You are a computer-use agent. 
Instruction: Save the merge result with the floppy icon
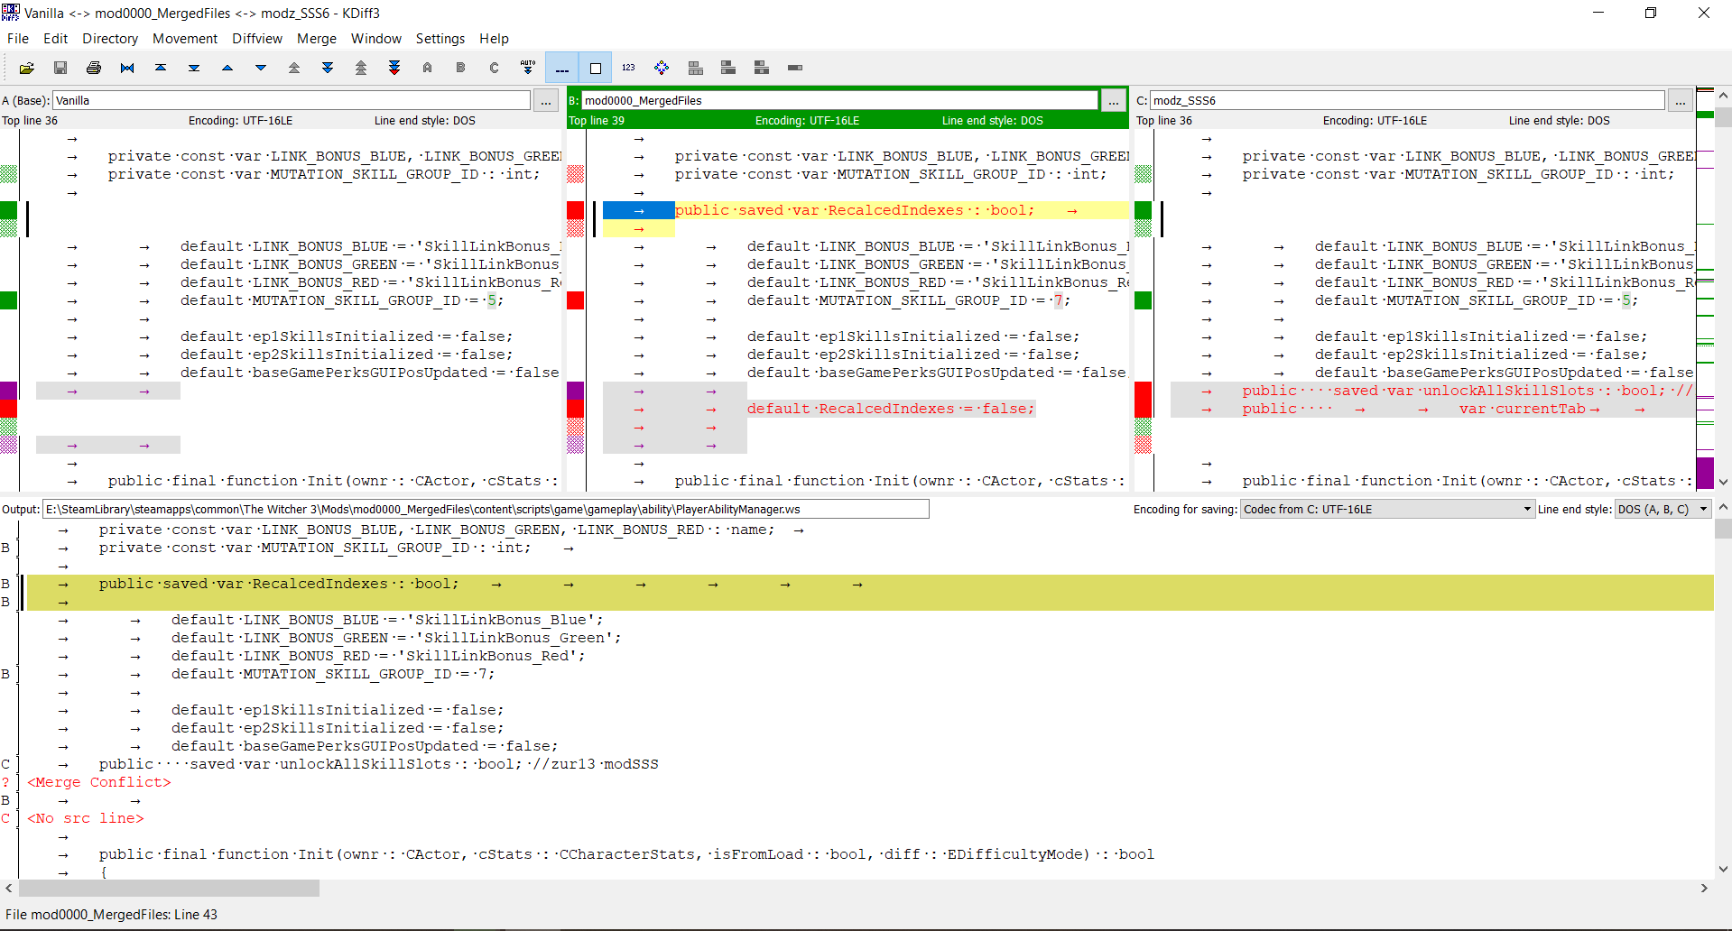[60, 68]
